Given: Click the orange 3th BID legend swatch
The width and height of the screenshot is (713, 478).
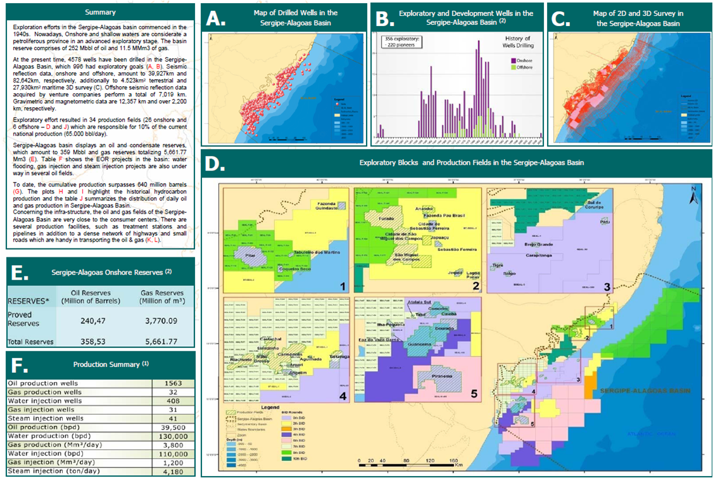Looking at the screenshot, I should [x=285, y=429].
